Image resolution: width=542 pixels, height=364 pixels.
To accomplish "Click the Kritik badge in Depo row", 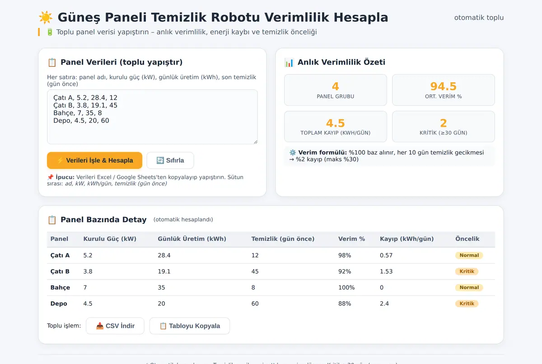I will click(x=467, y=304).
